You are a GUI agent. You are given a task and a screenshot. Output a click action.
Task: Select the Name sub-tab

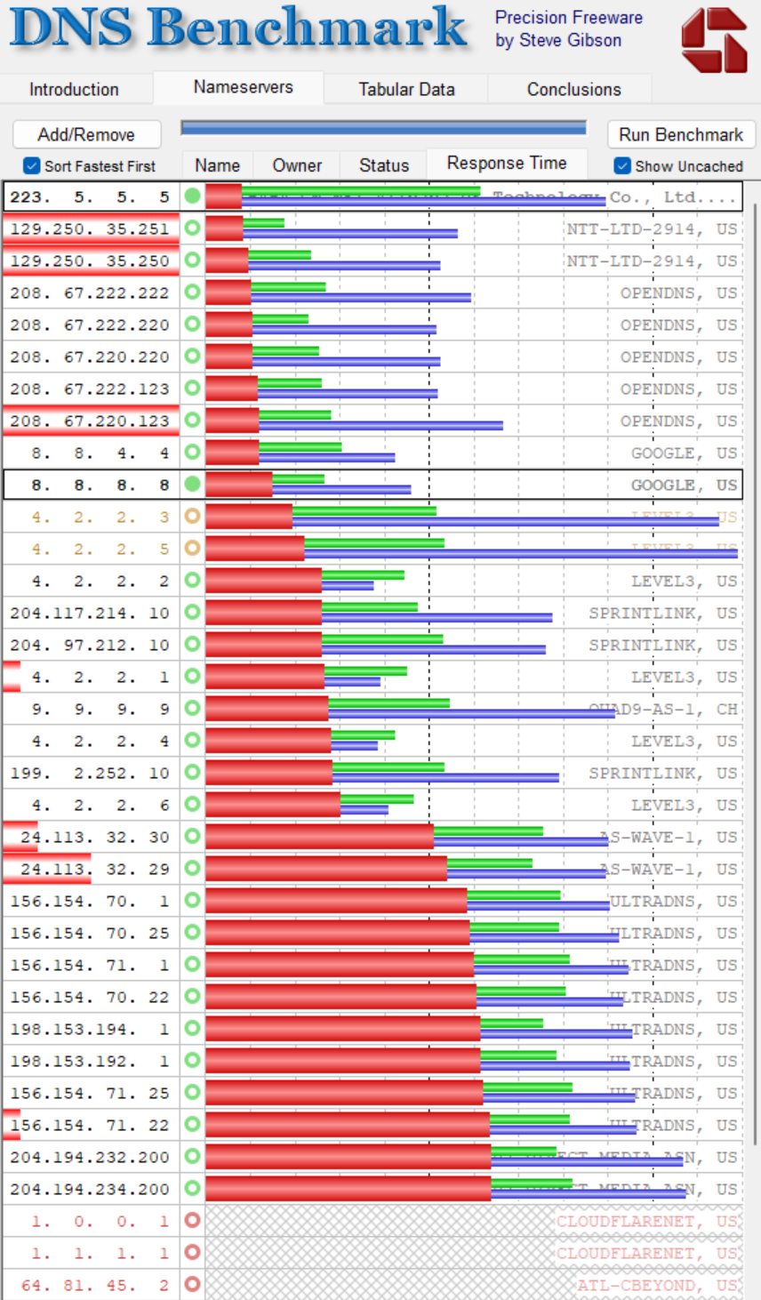point(218,165)
